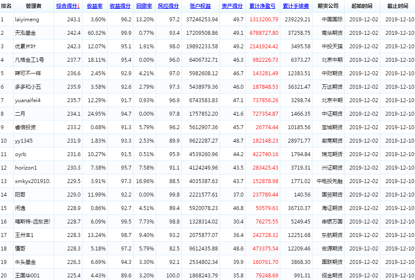Screen dimensions: 415x280
Task: Sort by 收益率 column header
Action: click(95, 6)
